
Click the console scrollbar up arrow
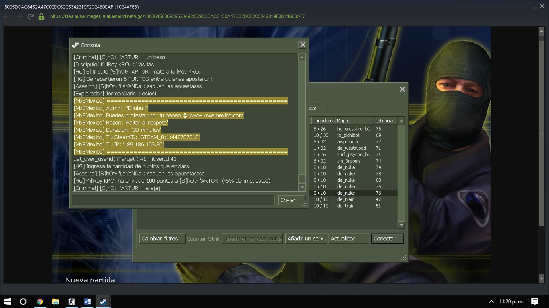tap(302, 57)
